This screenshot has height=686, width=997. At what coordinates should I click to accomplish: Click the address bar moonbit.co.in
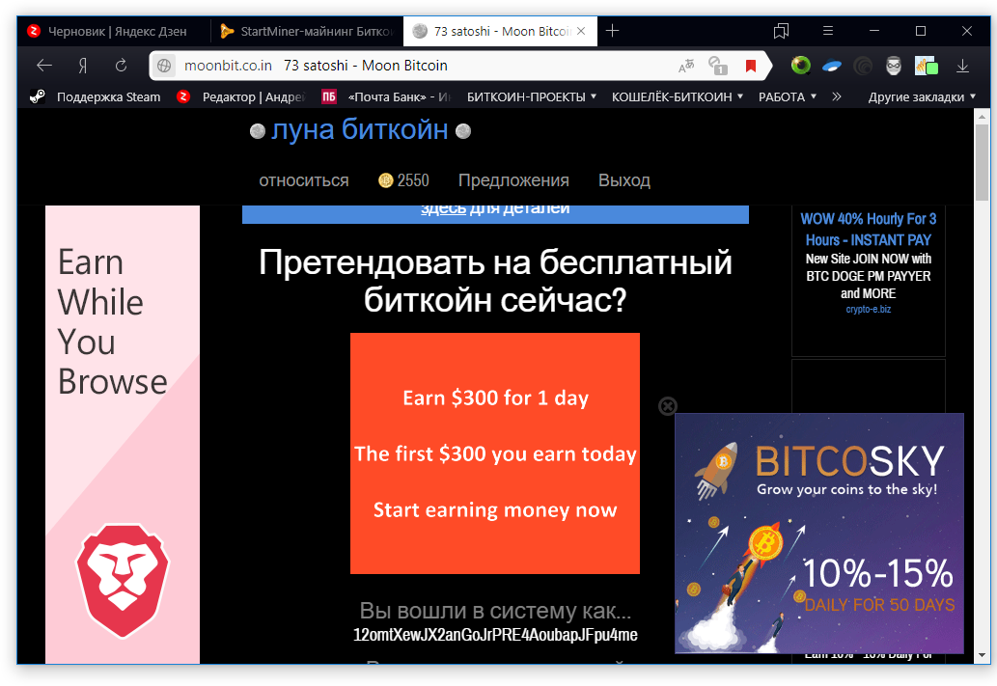[228, 66]
